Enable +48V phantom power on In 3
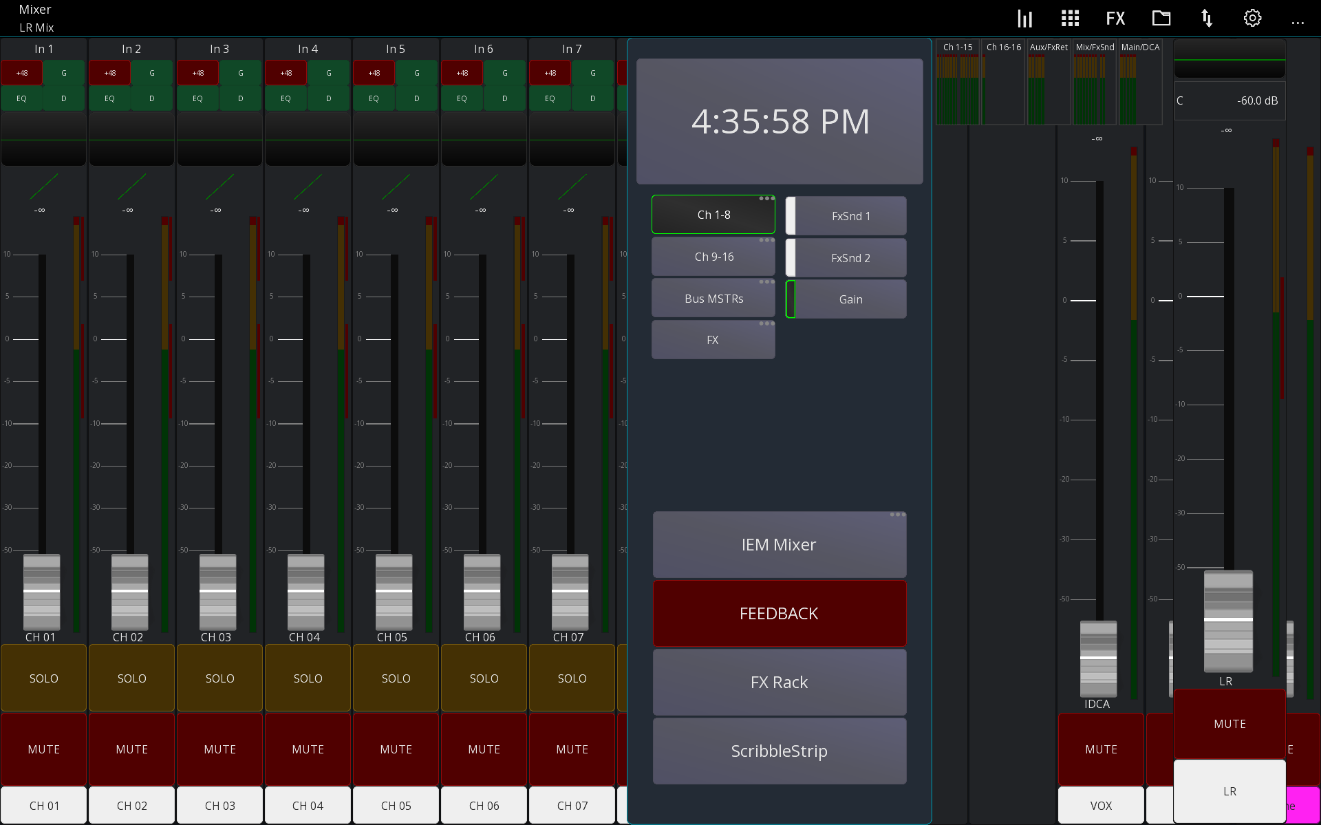 click(x=197, y=72)
